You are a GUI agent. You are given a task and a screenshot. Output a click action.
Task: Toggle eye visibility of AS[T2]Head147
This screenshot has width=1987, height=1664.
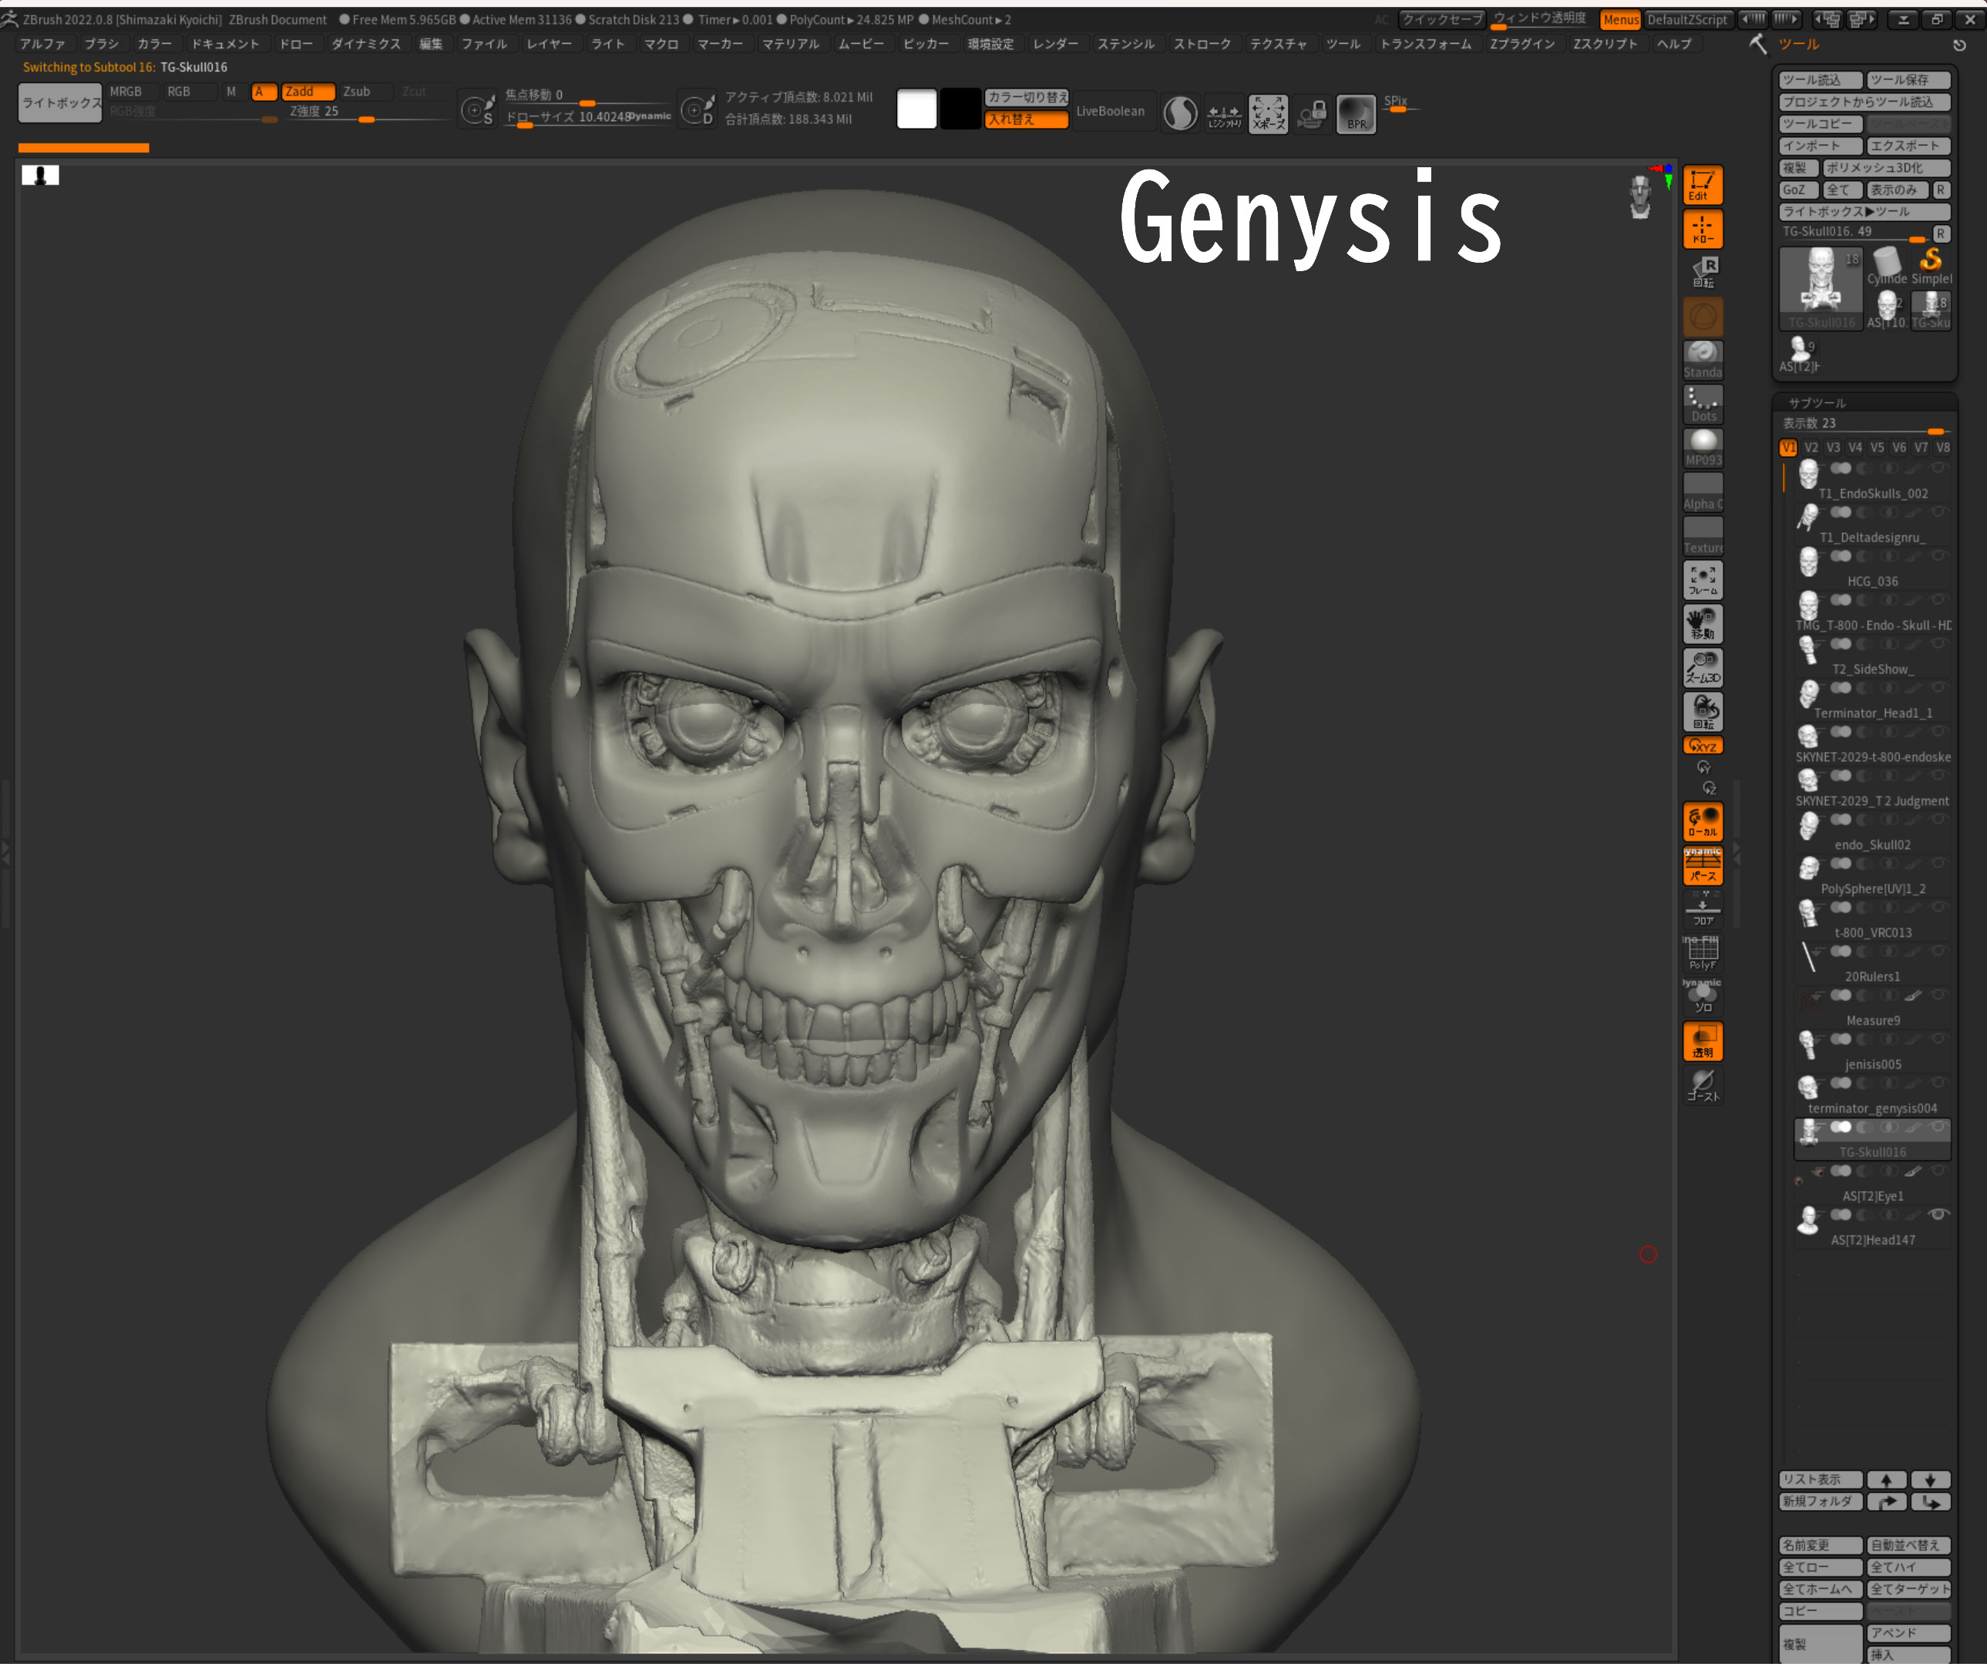click(x=1938, y=1214)
